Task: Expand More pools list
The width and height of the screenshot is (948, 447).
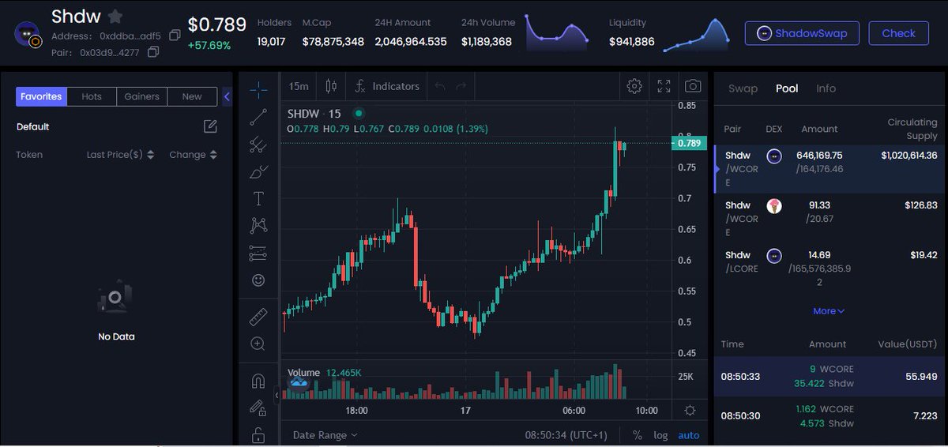Action: point(829,311)
